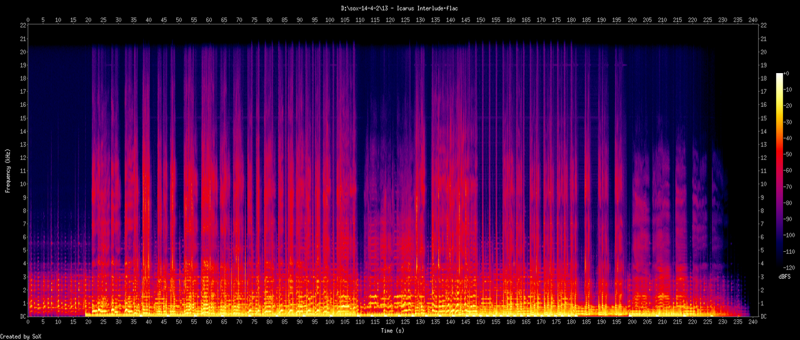Click '35' on the top time axis
Image resolution: width=800 pixels, height=340 pixels.
133,19
